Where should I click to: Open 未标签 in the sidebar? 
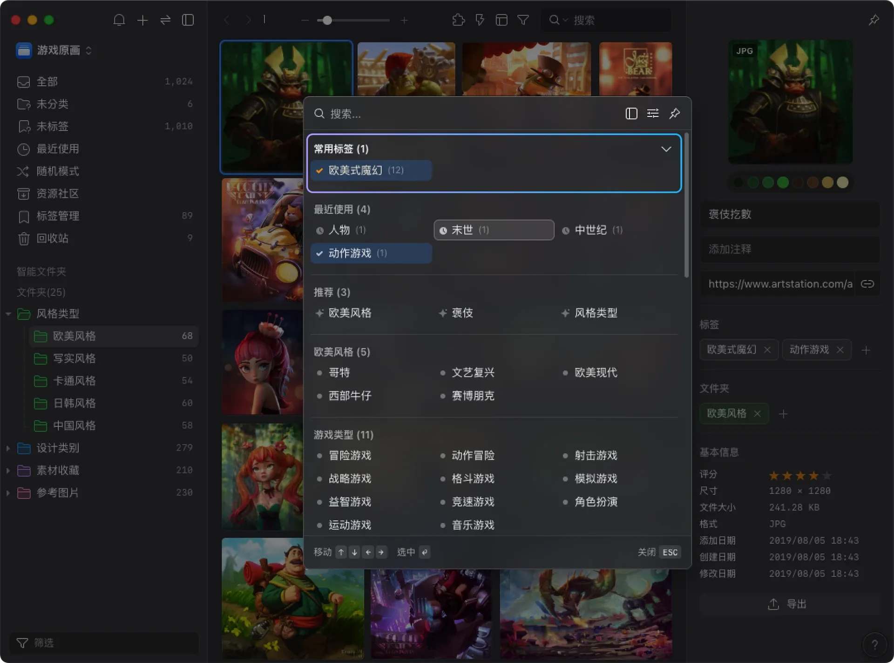point(104,127)
